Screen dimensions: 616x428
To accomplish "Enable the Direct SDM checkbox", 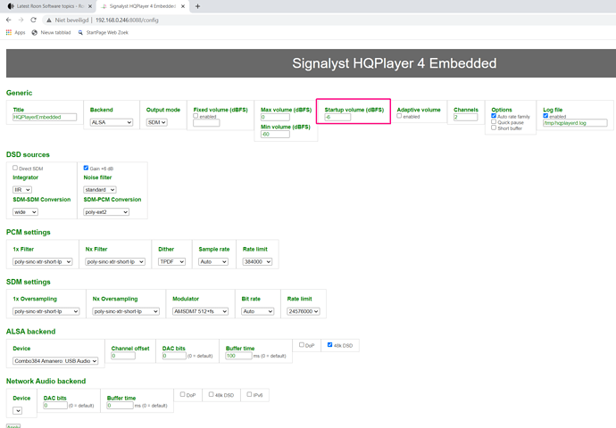I will [15, 168].
